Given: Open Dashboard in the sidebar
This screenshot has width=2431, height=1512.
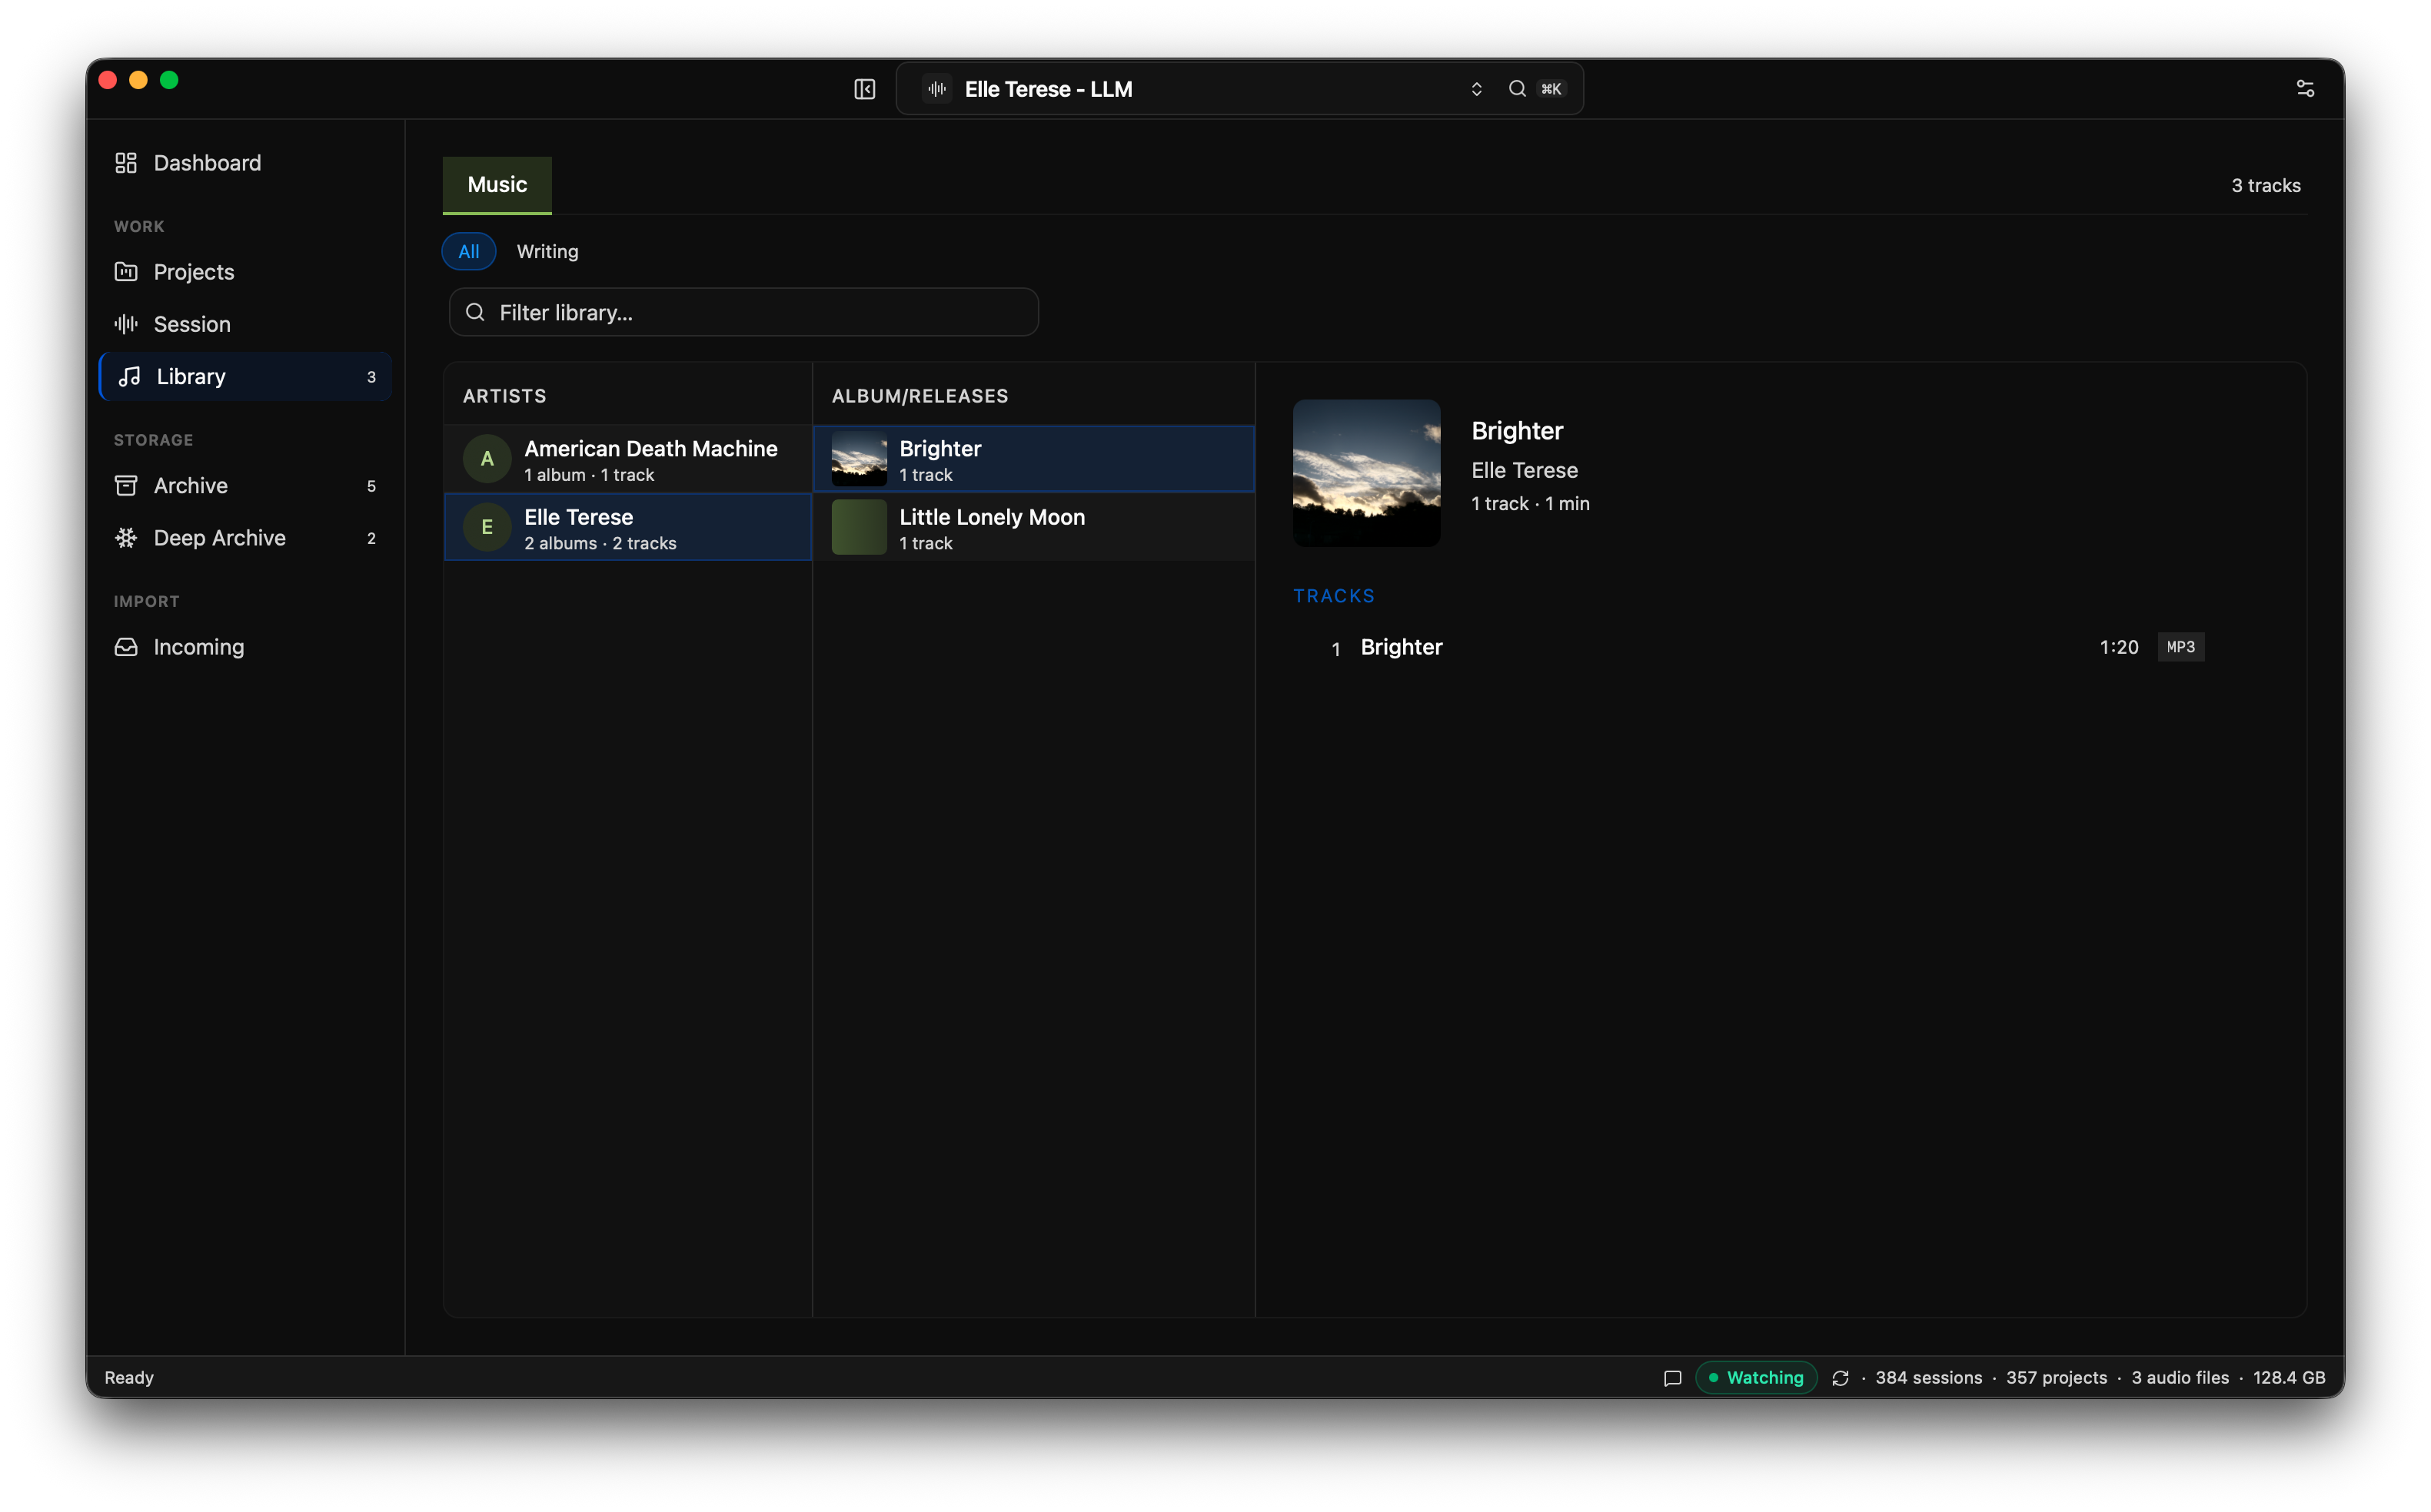Looking at the screenshot, I should [245, 163].
